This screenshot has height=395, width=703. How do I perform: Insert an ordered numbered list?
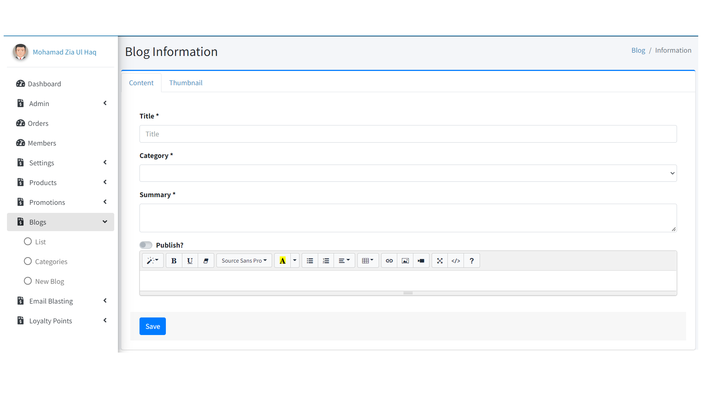click(x=326, y=261)
